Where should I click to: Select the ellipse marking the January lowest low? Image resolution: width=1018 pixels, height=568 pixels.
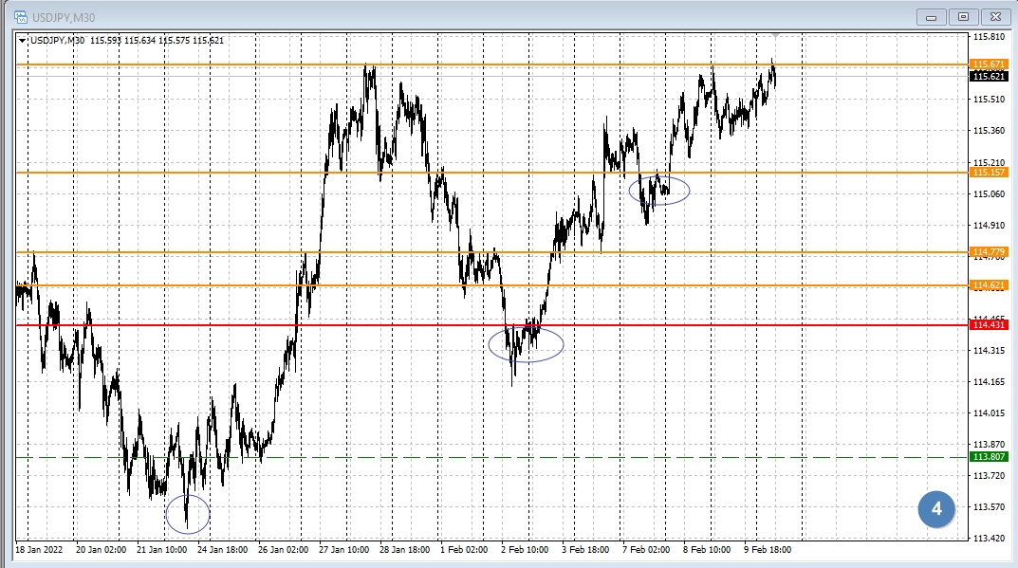click(187, 514)
